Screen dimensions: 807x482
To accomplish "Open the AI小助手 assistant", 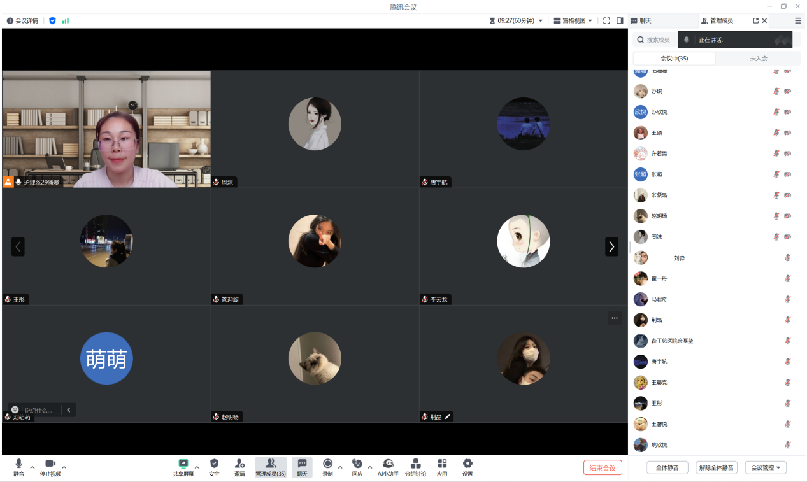I will (388, 467).
